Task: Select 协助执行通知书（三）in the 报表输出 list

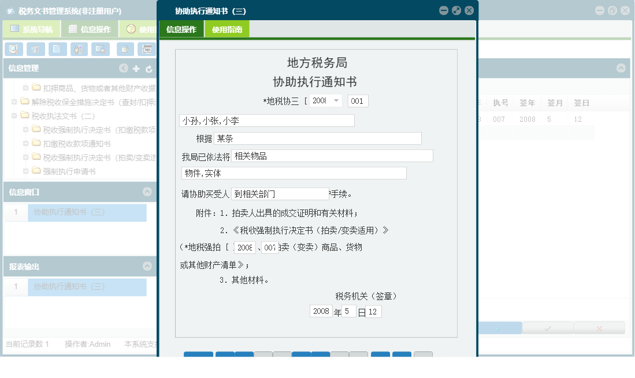Action: tap(87, 287)
